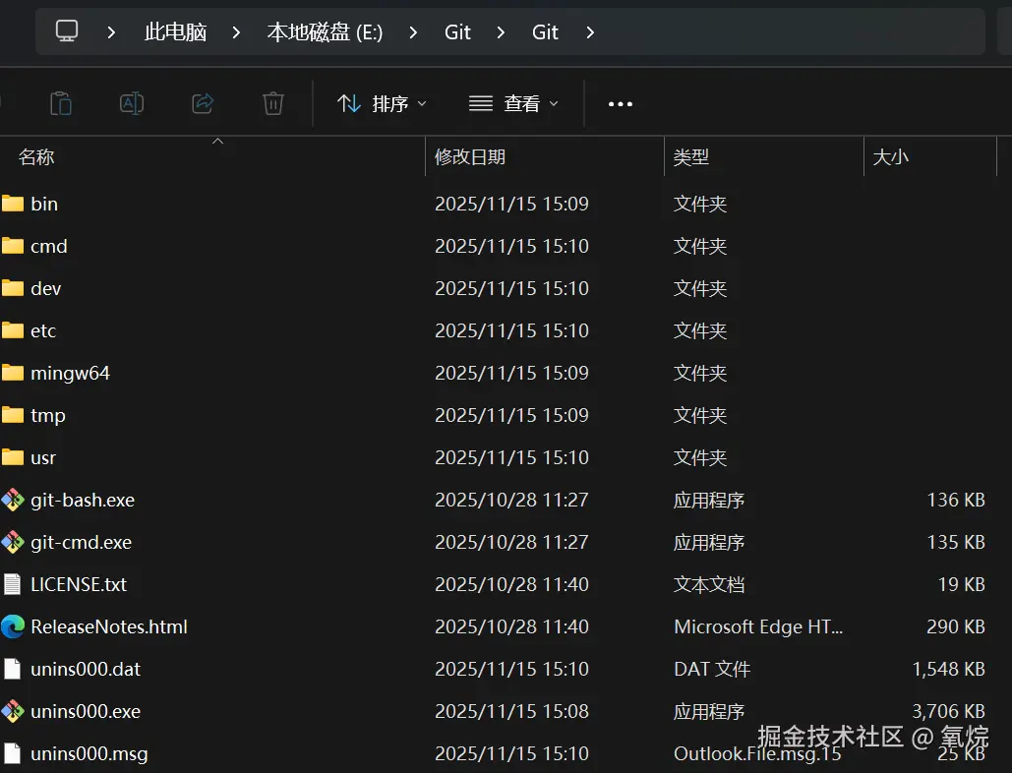
Task: Click the 3,706 KB size cell
Action: coord(949,711)
